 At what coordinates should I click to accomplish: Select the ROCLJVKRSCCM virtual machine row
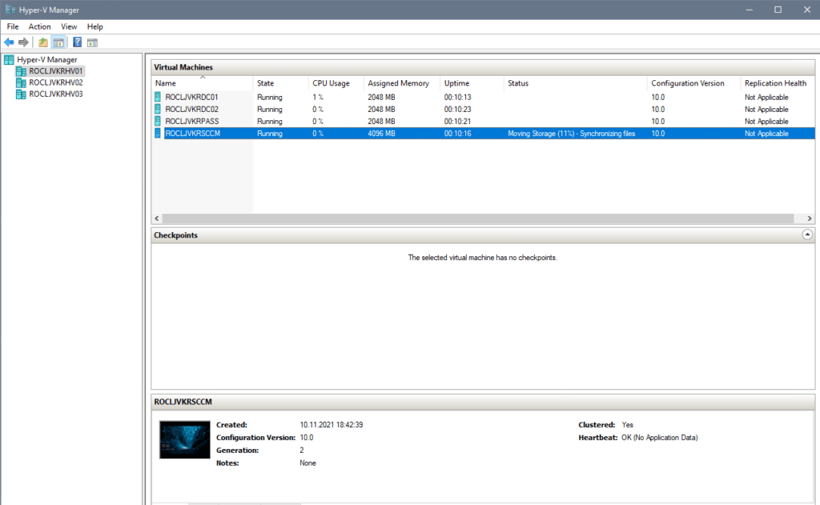click(483, 134)
